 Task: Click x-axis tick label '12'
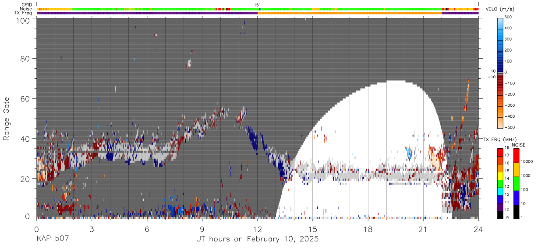coord(258,229)
